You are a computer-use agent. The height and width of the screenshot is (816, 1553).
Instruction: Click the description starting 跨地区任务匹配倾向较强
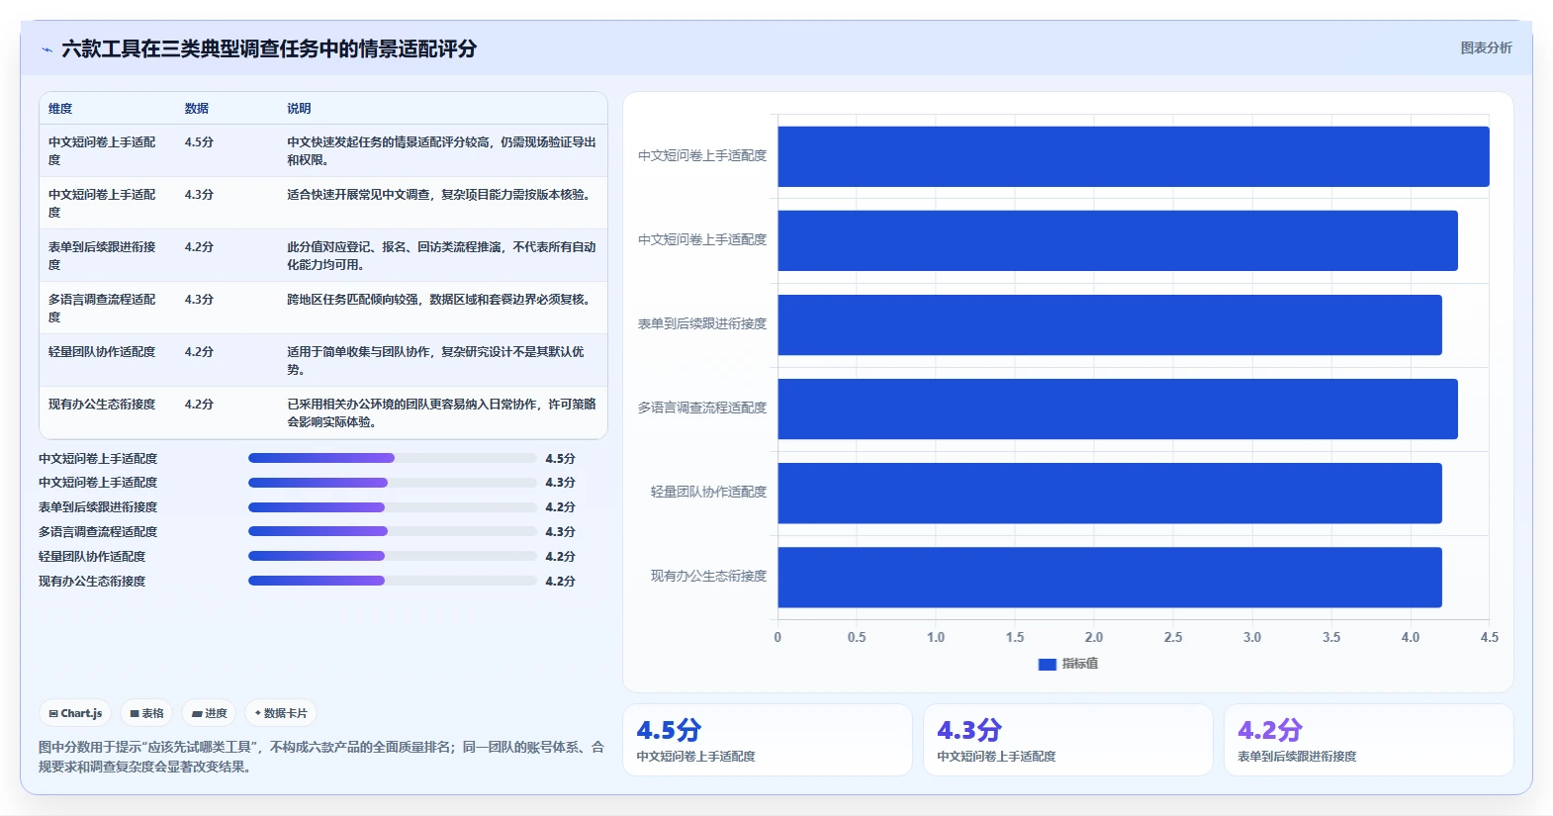(x=441, y=300)
